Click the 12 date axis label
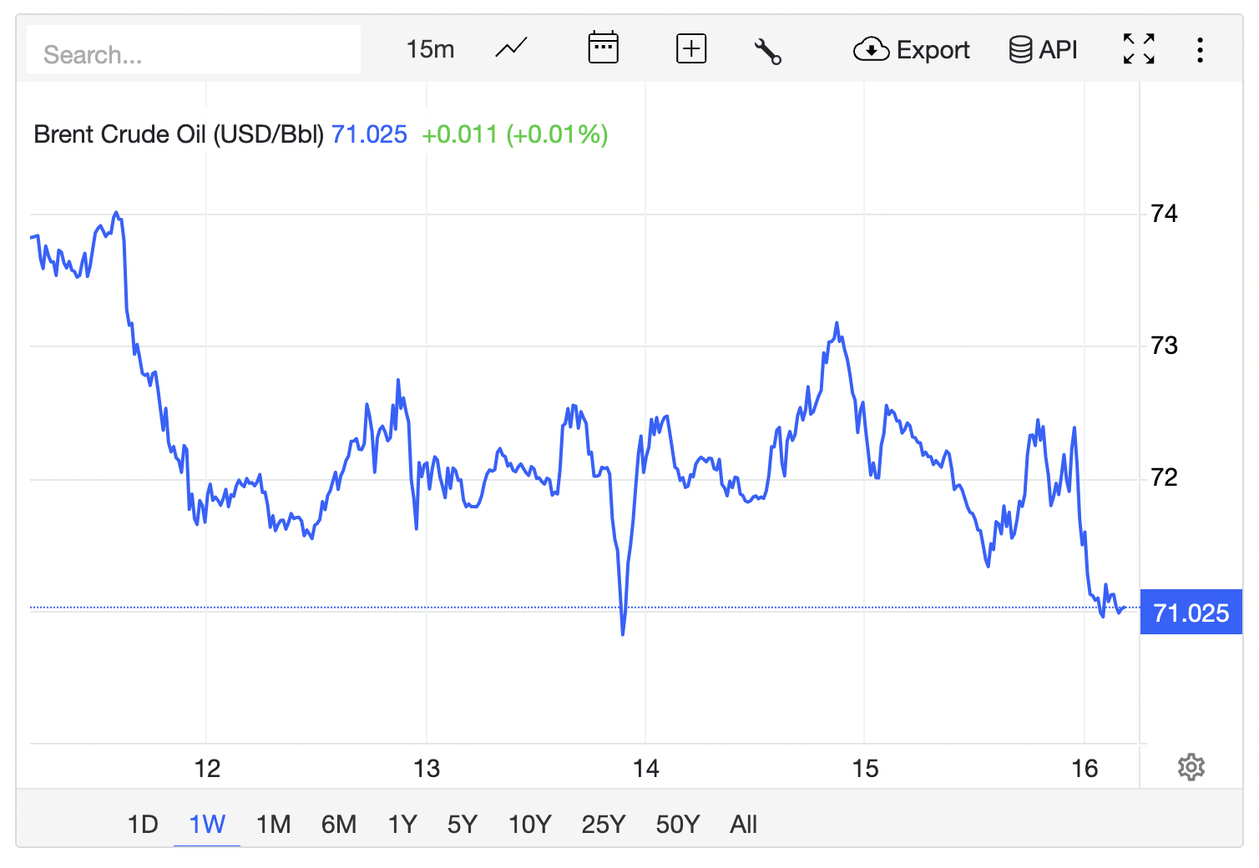Screen dimensions: 1259x868 coord(207,769)
